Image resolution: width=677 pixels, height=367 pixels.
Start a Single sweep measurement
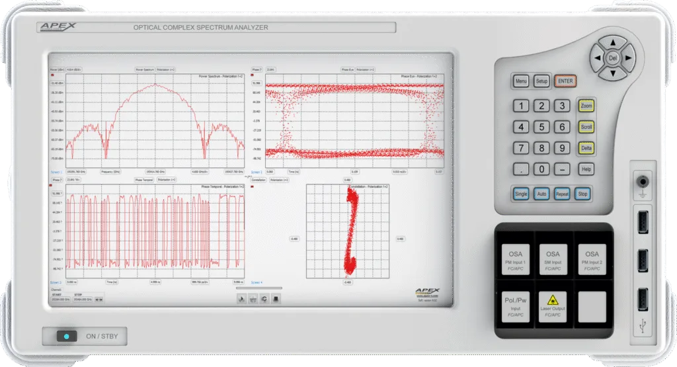click(x=521, y=194)
